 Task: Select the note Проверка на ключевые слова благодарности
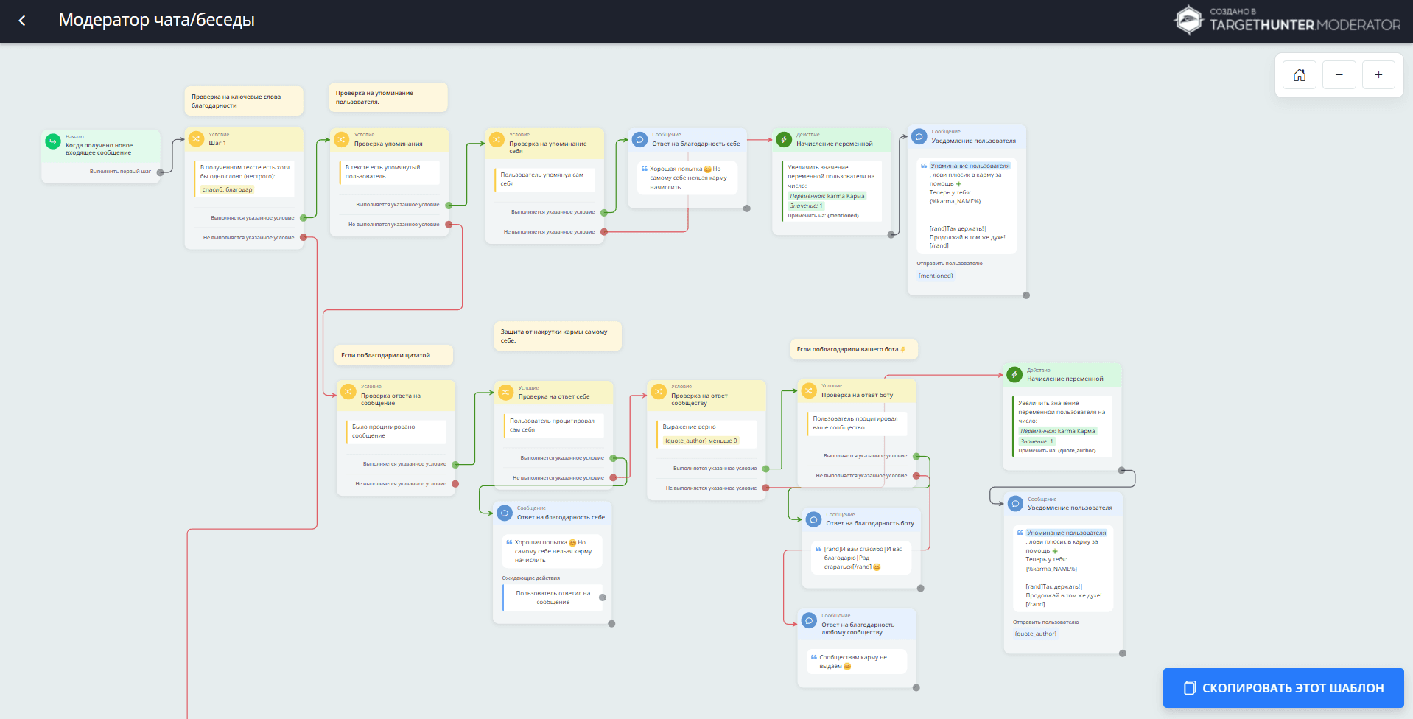pos(243,101)
